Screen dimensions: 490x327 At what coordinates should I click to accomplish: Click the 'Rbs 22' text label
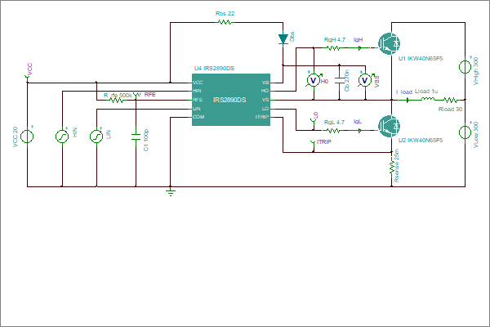point(225,13)
